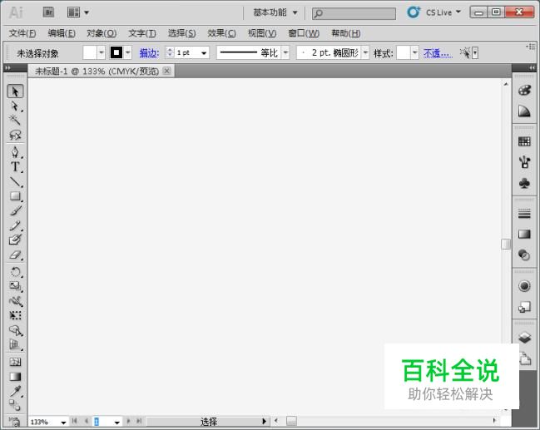The width and height of the screenshot is (540, 430).
Task: Select the Free Transform tool
Action: pyautogui.click(x=15, y=315)
